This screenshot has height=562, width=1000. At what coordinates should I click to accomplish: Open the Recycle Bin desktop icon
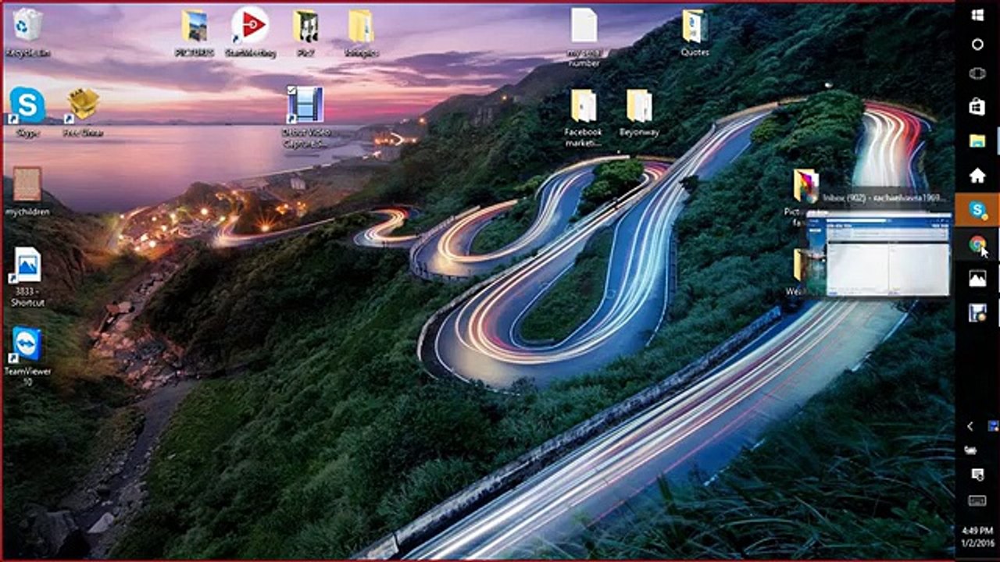pos(27,32)
